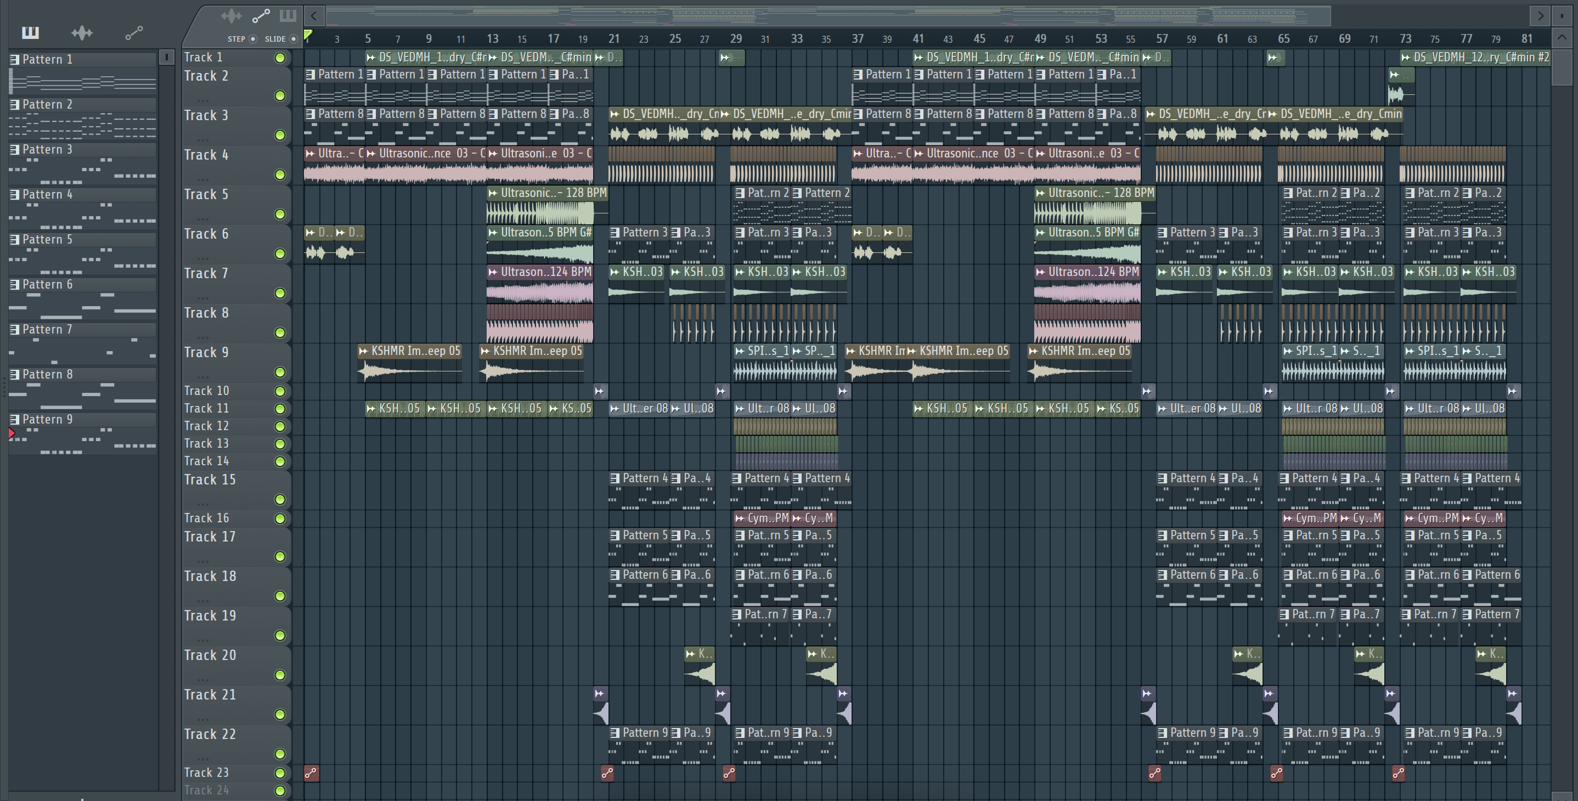Select the first Cym..PM clip on Track 16
The width and height of the screenshot is (1578, 801).
pyautogui.click(x=762, y=518)
